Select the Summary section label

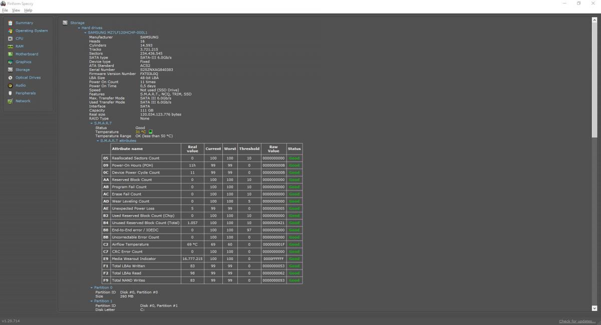[24, 22]
